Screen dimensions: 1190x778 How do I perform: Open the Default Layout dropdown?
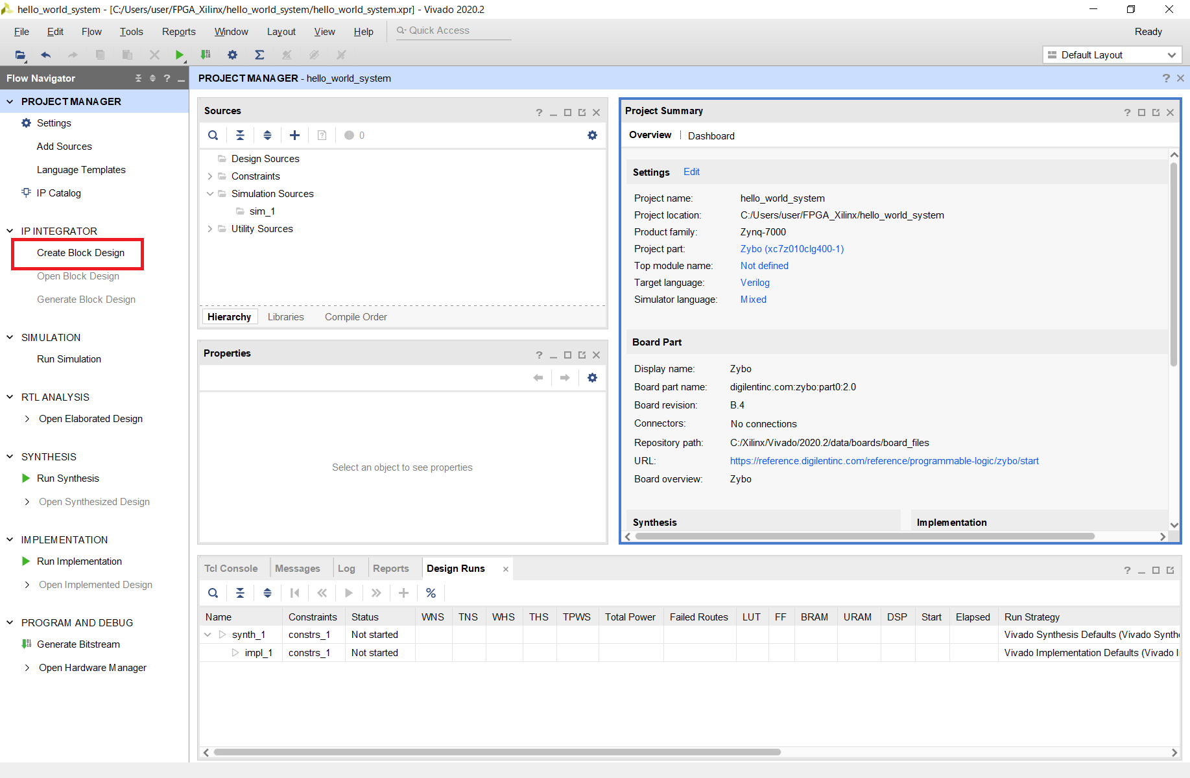click(x=1112, y=55)
